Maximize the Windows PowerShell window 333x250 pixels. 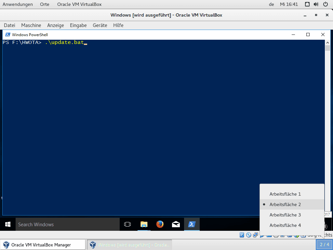308,35
